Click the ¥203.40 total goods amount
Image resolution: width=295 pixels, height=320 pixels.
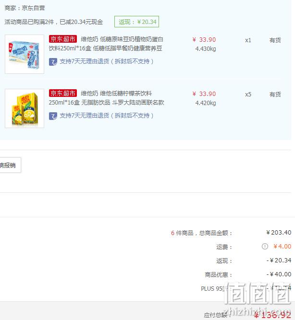[279, 233]
